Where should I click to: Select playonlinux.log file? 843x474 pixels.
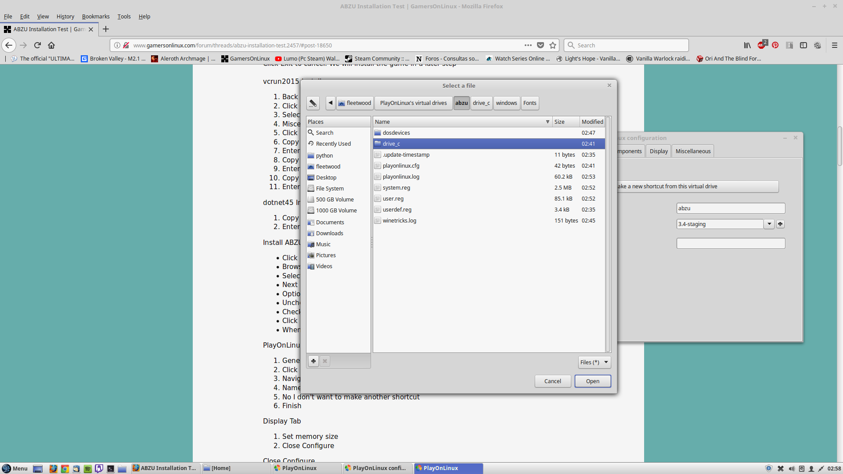point(489,176)
